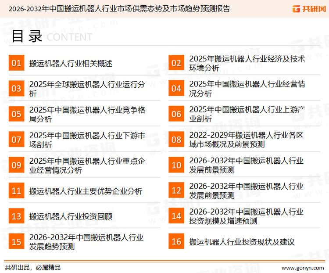Open chapter 10 发展前景预测 title
Viewport: 329px width, 273px height.
246,165
